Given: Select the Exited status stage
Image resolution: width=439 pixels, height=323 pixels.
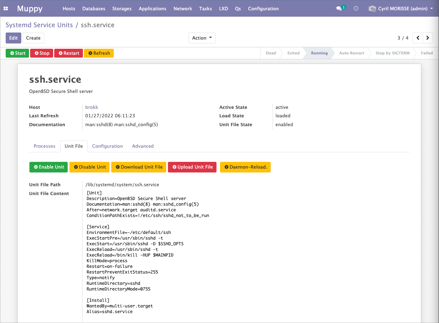Looking at the screenshot, I should (x=293, y=53).
